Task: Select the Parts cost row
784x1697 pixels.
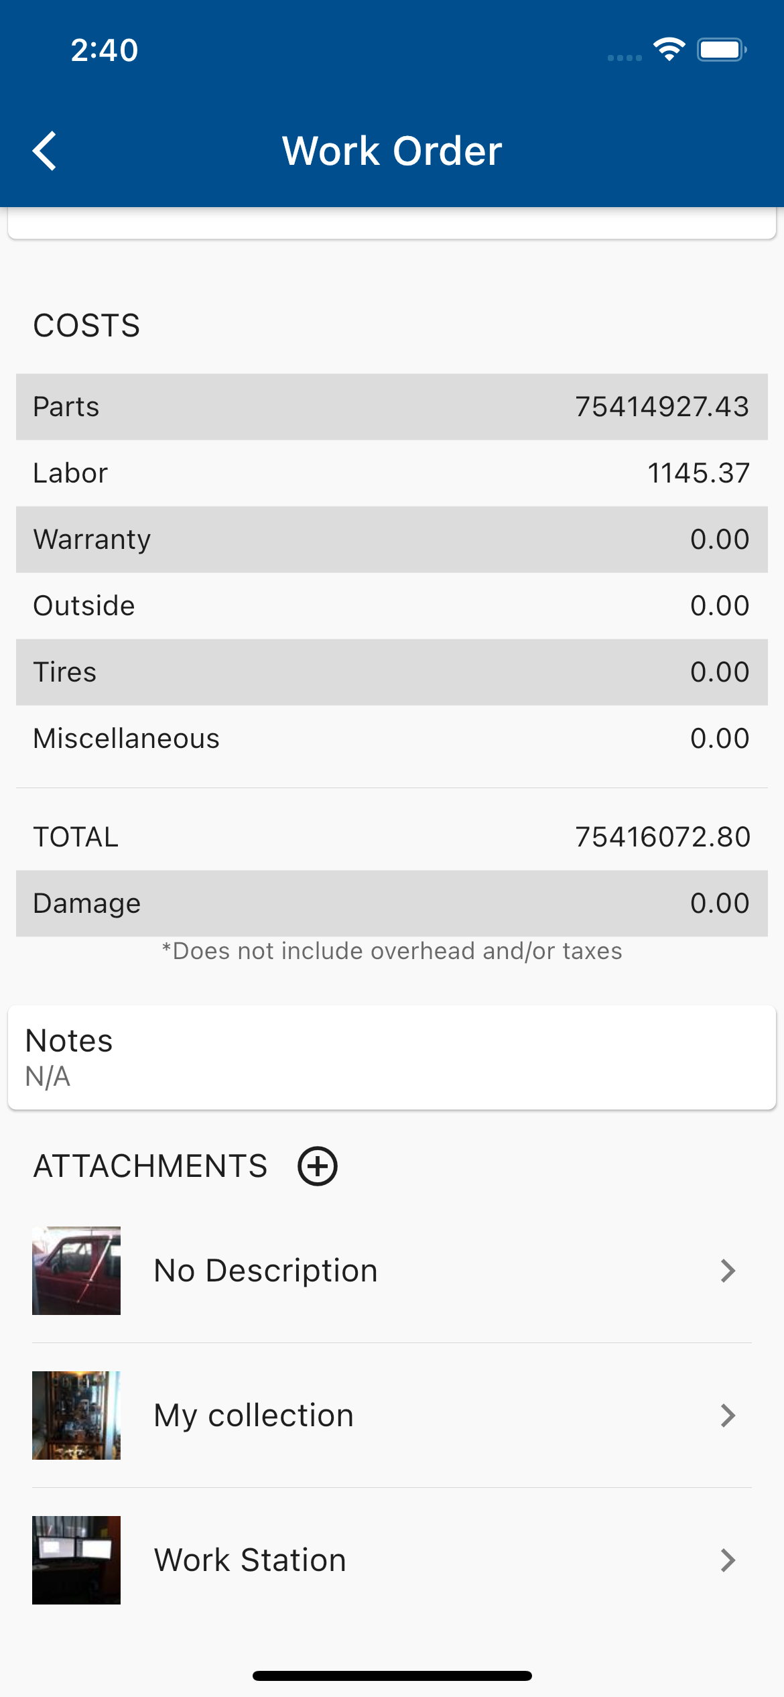Action: tap(392, 407)
